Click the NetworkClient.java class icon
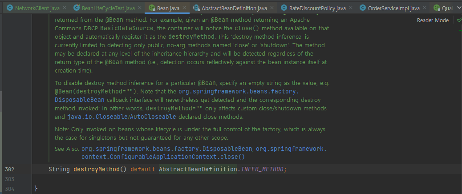 9,8
